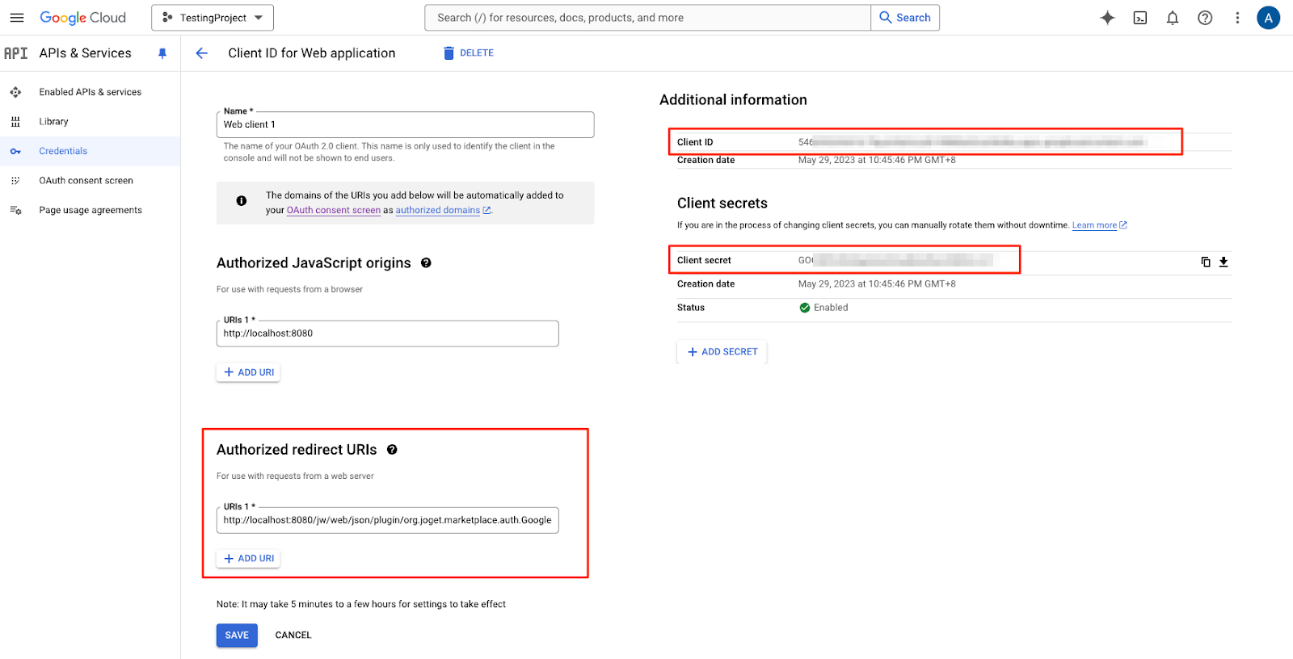Copy the client secret to clipboard

(1206, 262)
